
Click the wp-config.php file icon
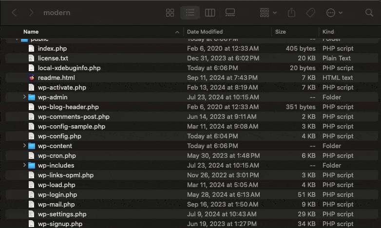[31, 136]
